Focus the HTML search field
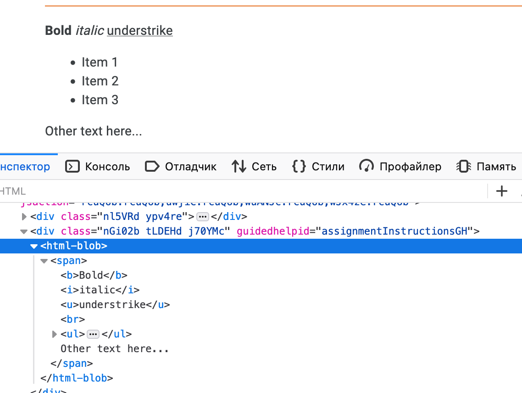 (229, 191)
